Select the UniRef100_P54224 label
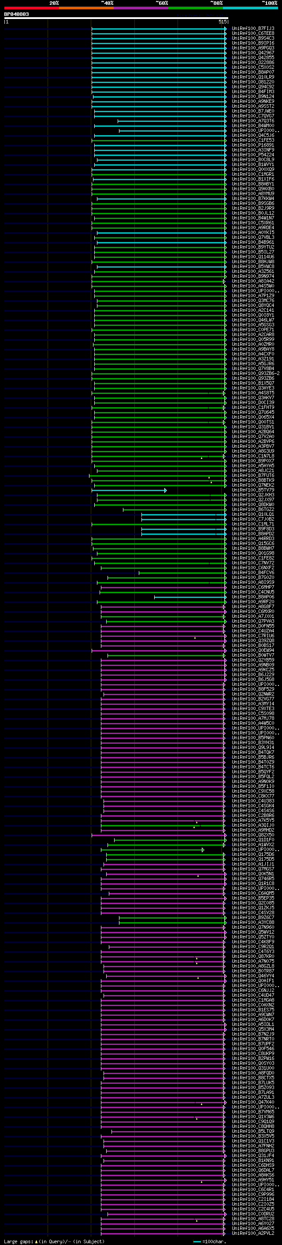The image size is (282, 1245). (252, 155)
